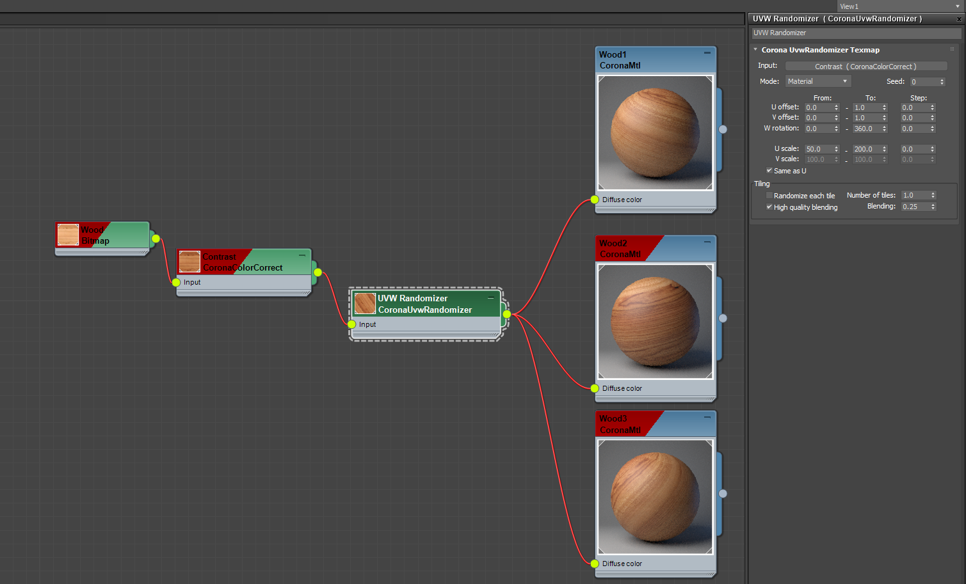966x584 pixels.
Task: Enable Randomize each tile checkbox
Action: coord(769,196)
